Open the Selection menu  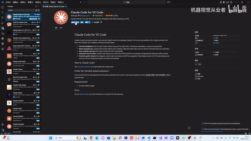pos(23,2)
